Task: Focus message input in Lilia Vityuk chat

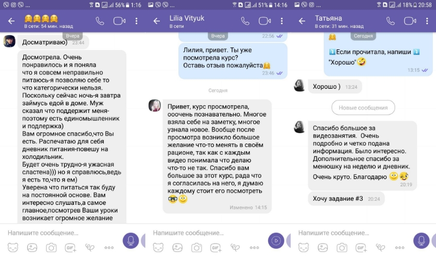Action: tap(206, 233)
